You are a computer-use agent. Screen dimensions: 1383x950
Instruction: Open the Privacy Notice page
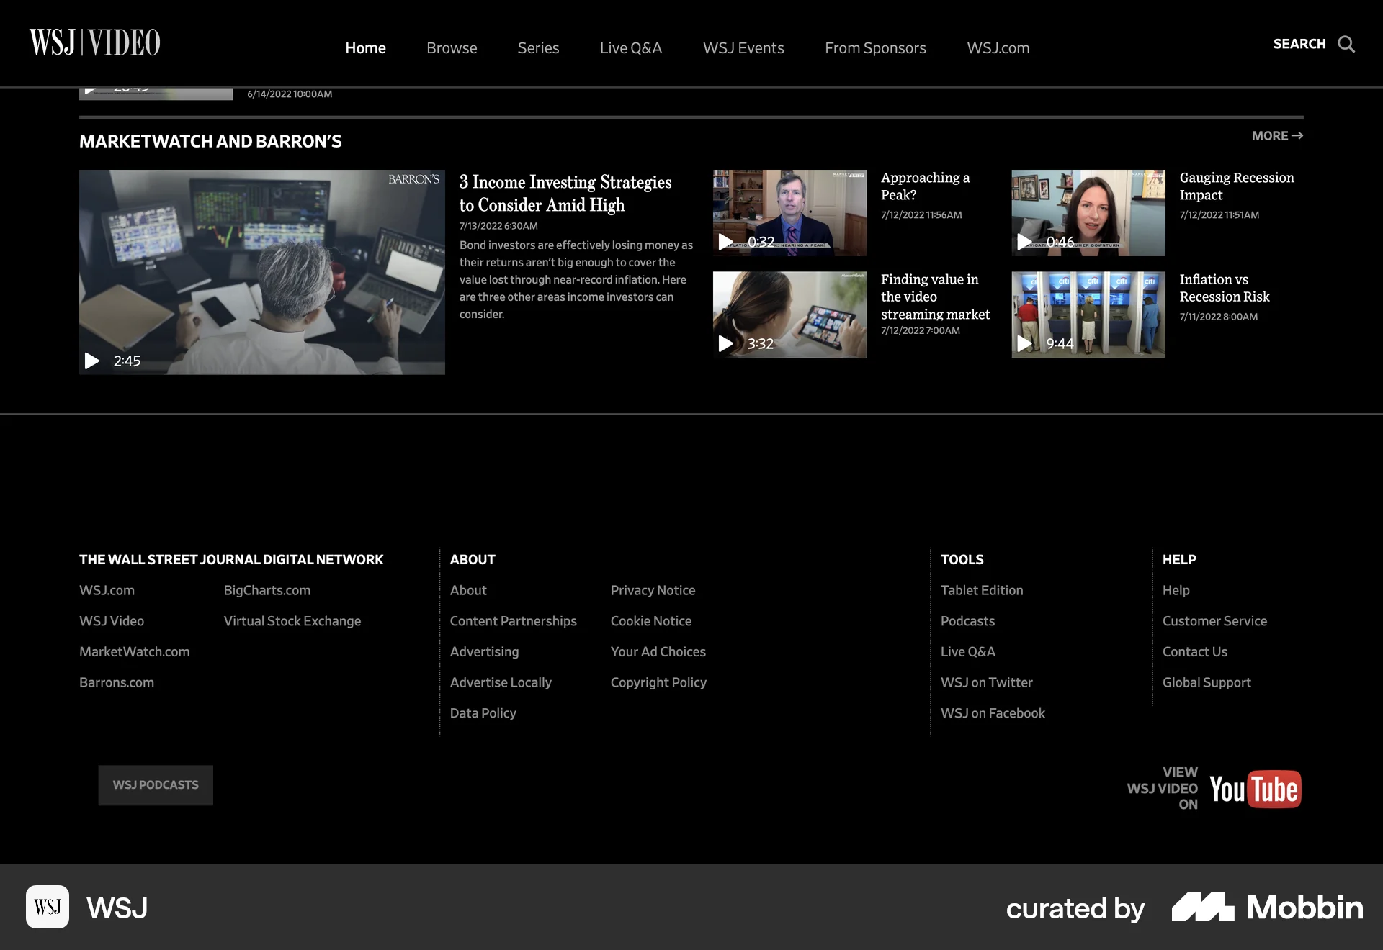click(653, 590)
